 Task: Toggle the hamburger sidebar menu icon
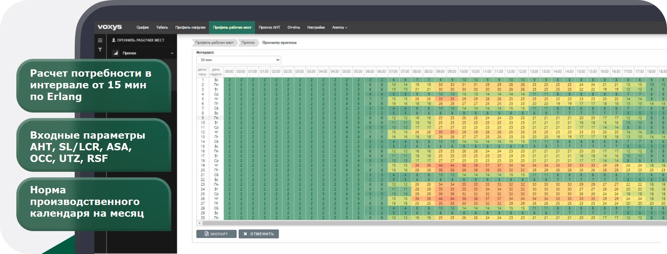pos(100,40)
